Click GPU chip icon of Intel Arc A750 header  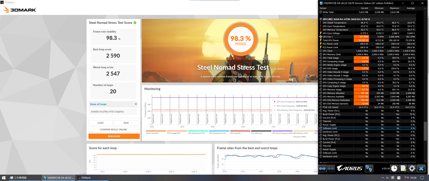pos(321,19)
